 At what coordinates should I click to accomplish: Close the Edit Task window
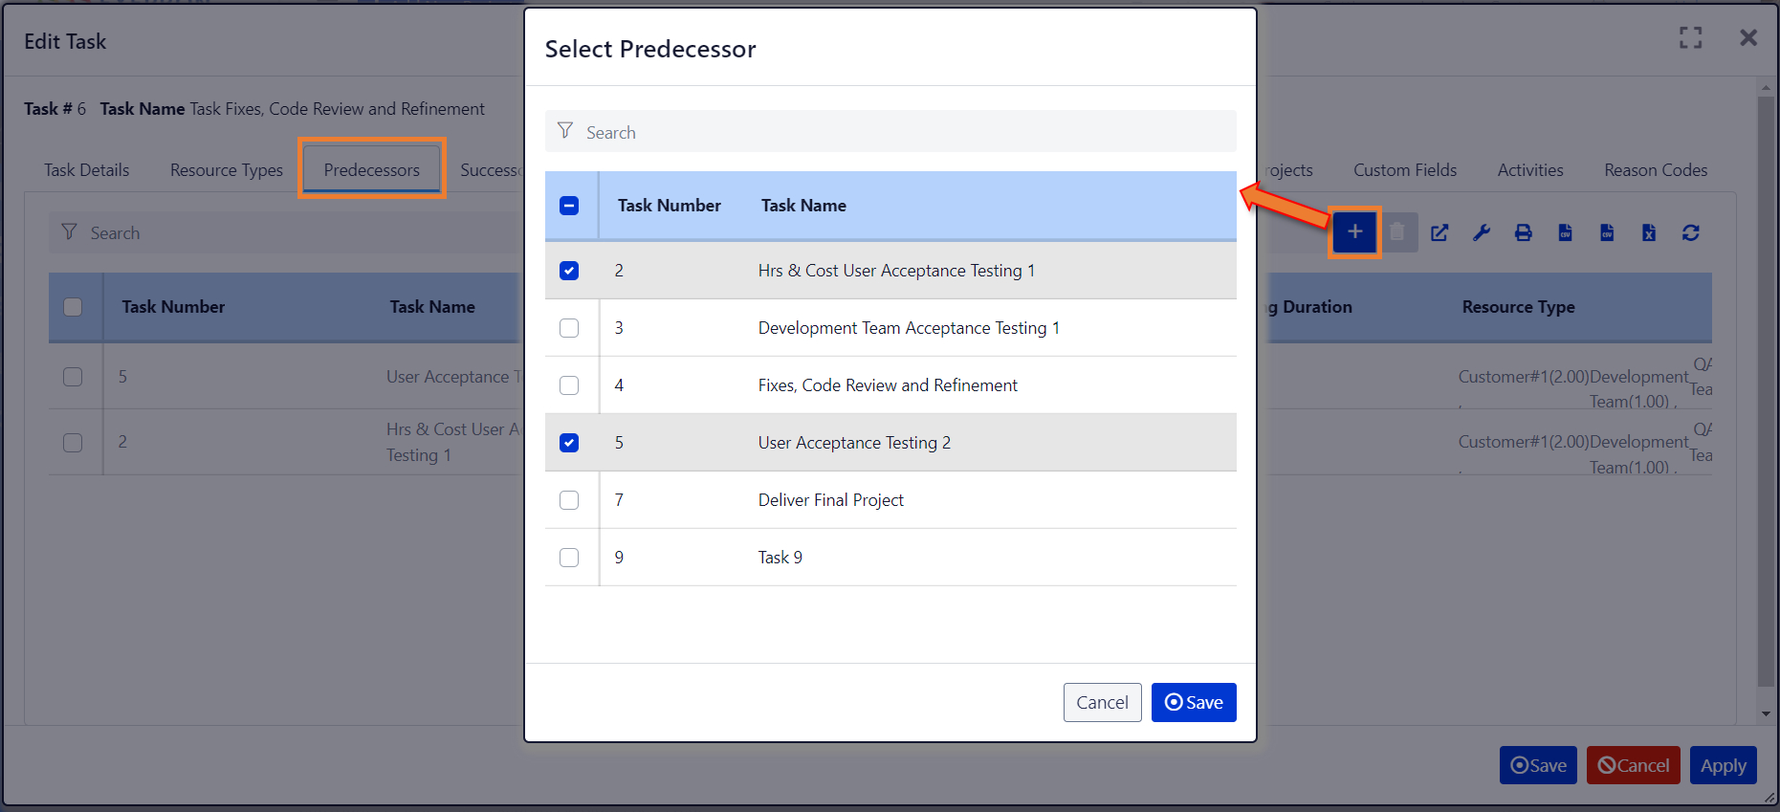coord(1748,37)
